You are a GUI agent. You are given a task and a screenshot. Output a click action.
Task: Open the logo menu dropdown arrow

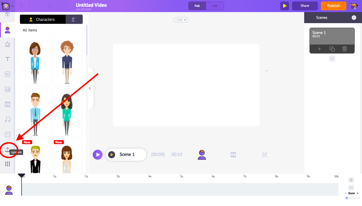pos(12,6)
